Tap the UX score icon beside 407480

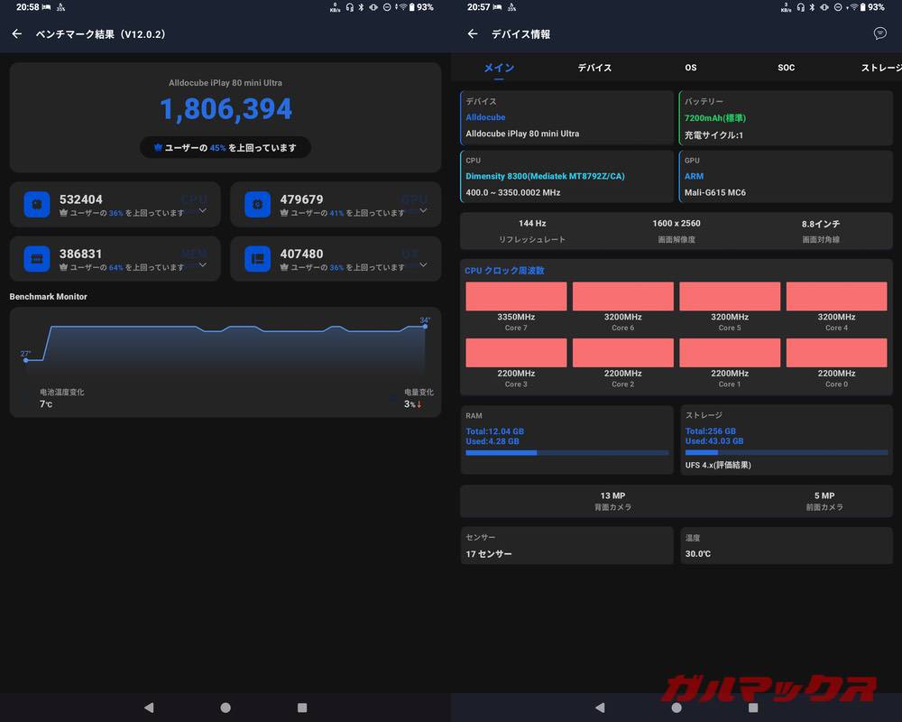(257, 259)
